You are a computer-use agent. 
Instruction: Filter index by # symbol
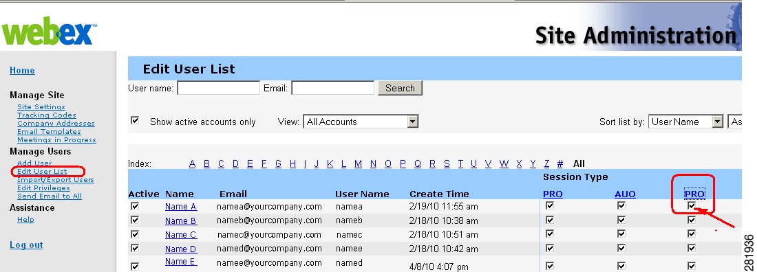[x=560, y=164]
